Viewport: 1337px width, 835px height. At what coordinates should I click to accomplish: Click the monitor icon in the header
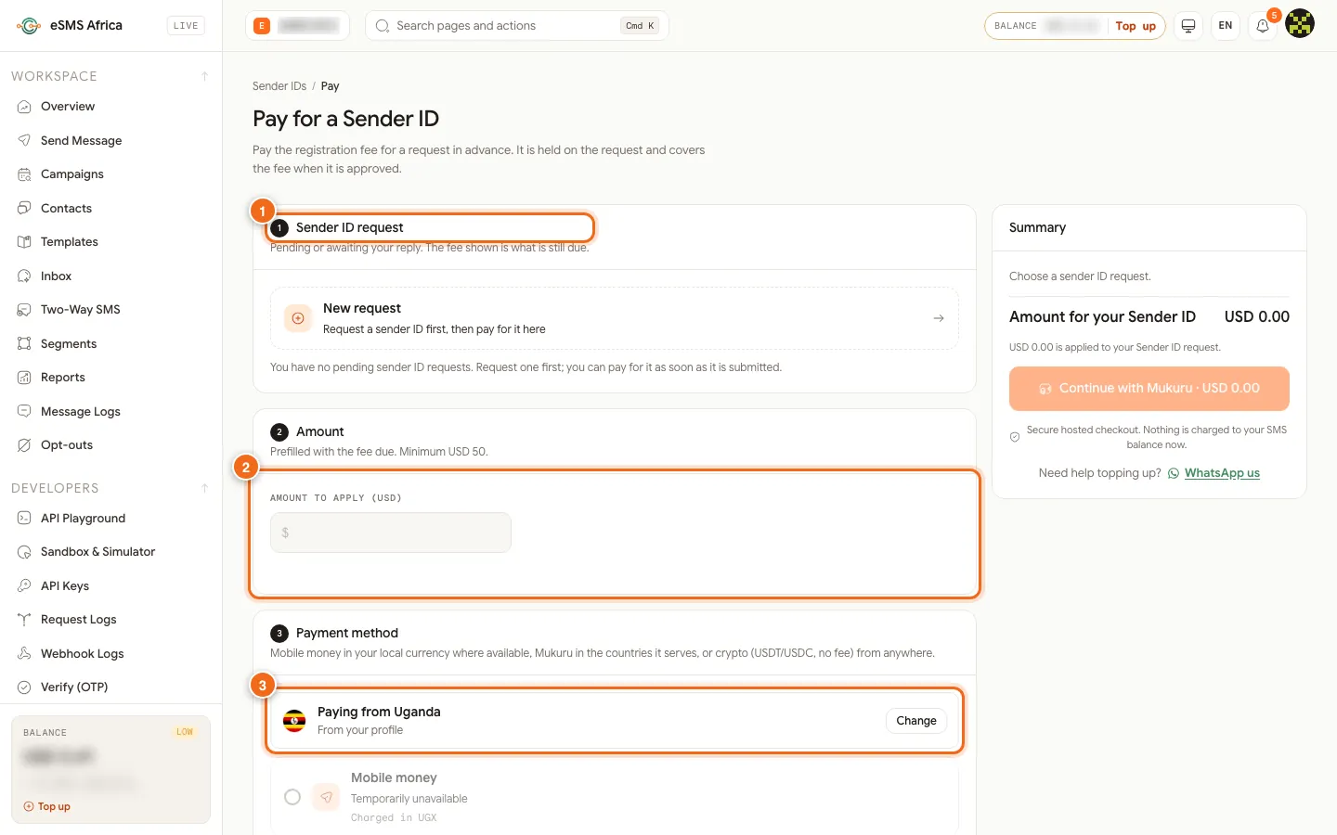1188,26
